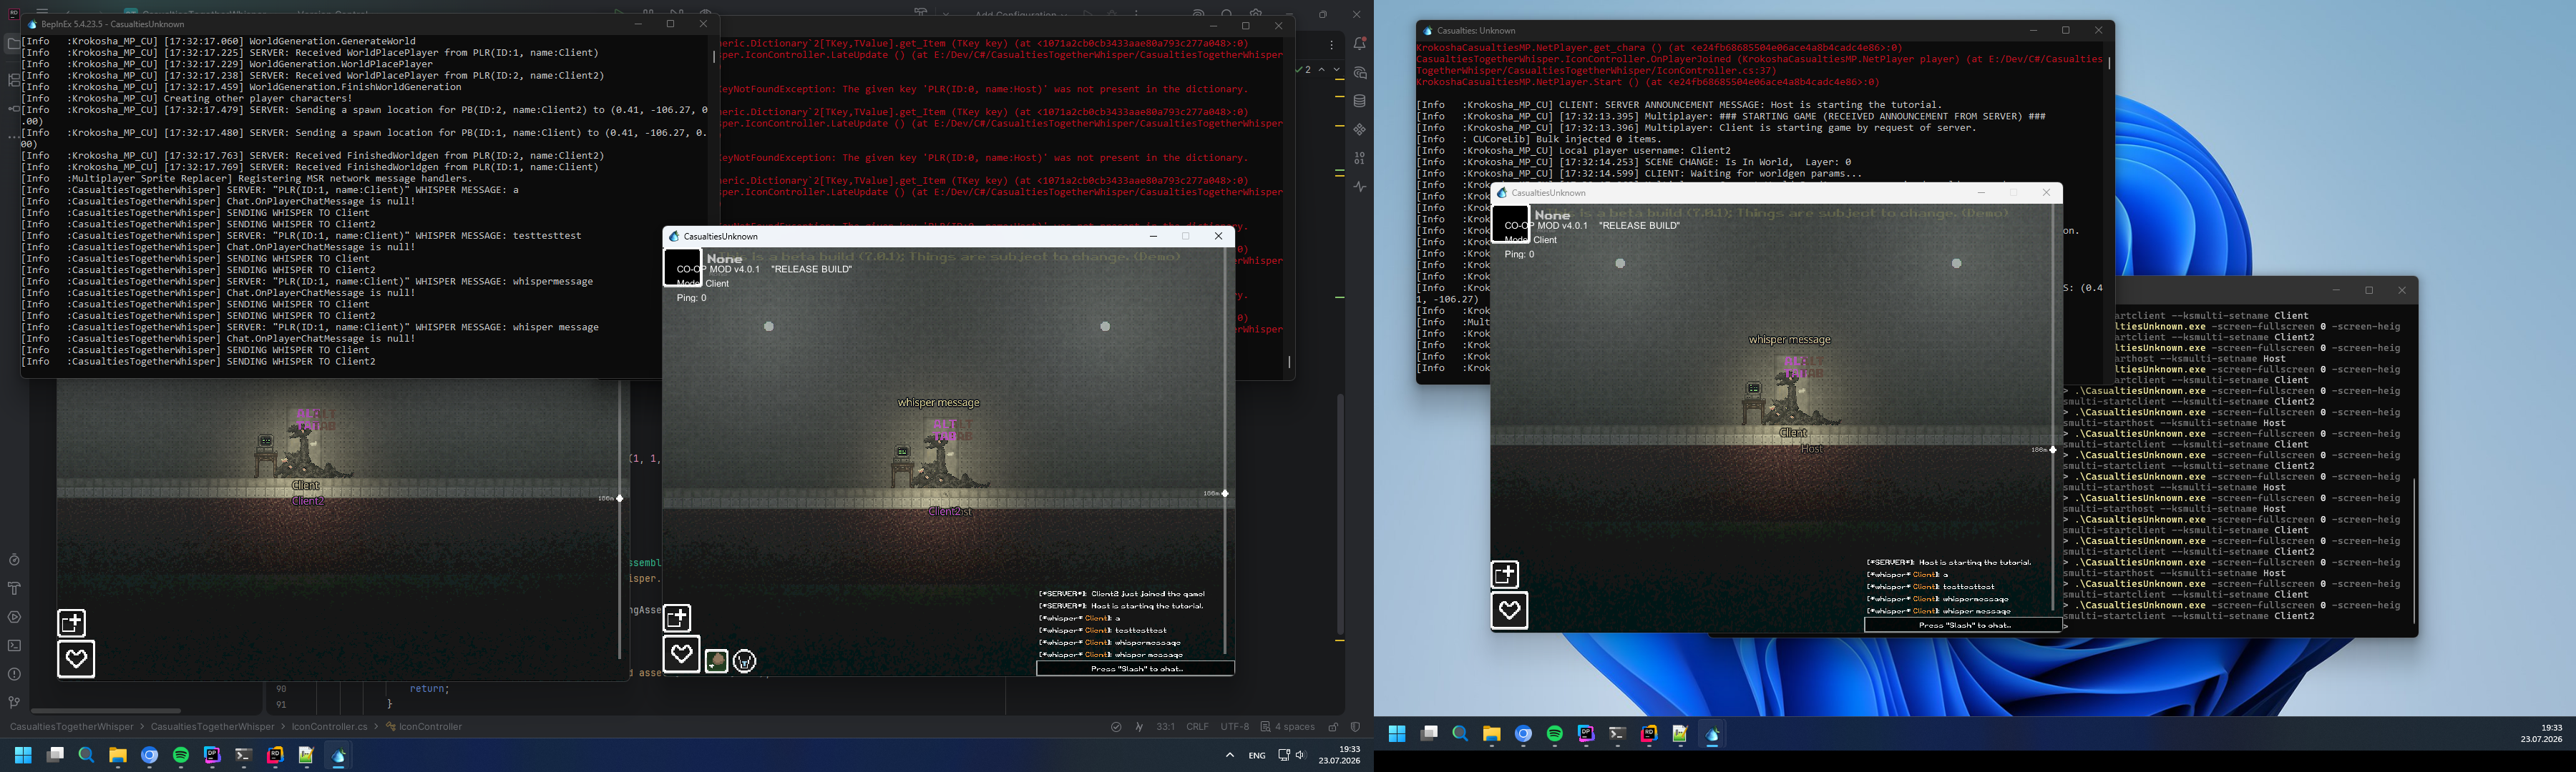This screenshot has width=2576, height=772.
Task: Click the heart icon in the host game window
Action: [x=76, y=658]
